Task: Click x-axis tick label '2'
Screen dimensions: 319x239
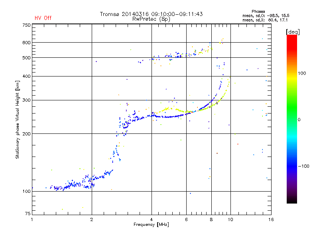Action: click(x=92, y=219)
